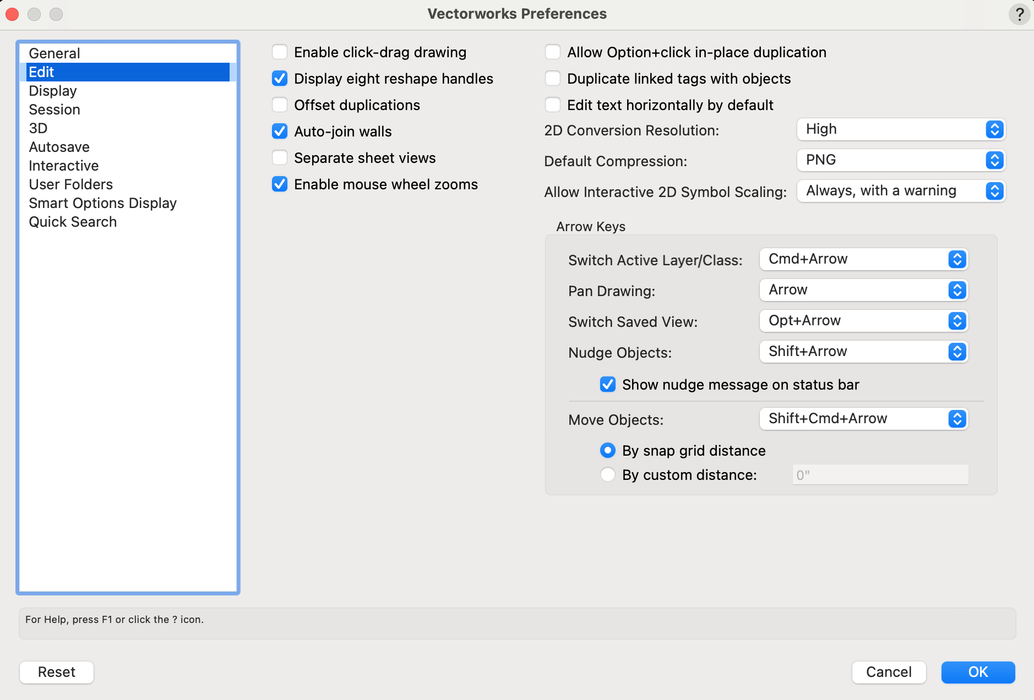Uncheck Display eight reshape handles
The height and width of the screenshot is (700, 1034).
click(280, 78)
